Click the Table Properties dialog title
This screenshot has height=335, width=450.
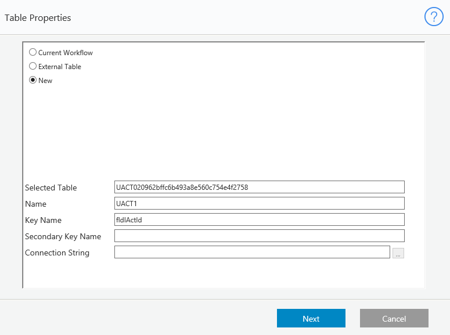click(38, 17)
